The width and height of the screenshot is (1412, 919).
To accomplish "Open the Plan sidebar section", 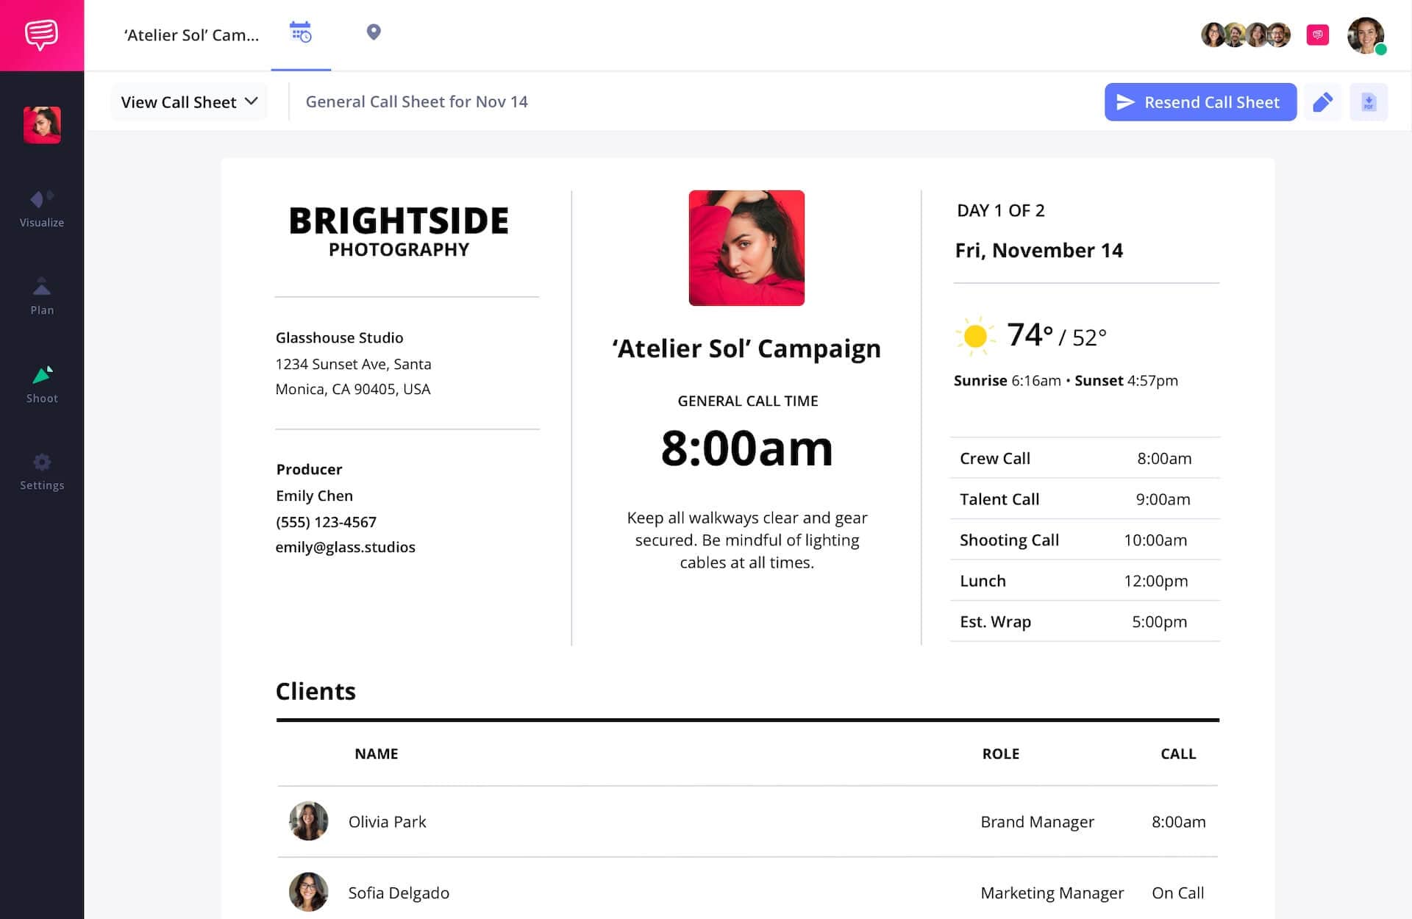I will 42,296.
